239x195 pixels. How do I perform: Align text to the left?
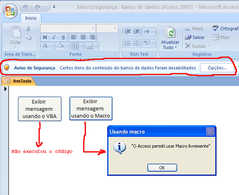[74, 37]
